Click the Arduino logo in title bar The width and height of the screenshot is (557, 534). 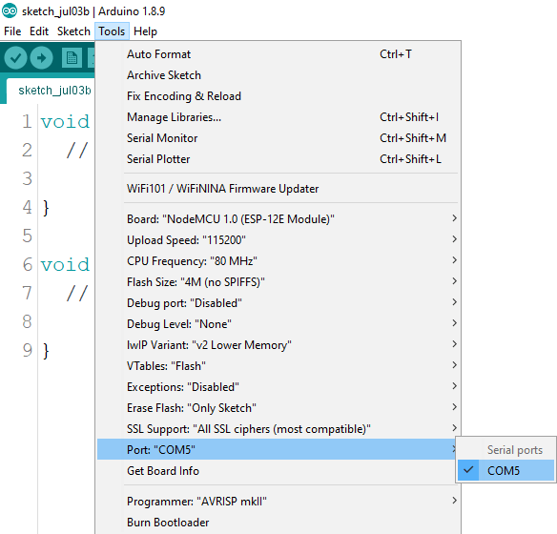point(10,11)
